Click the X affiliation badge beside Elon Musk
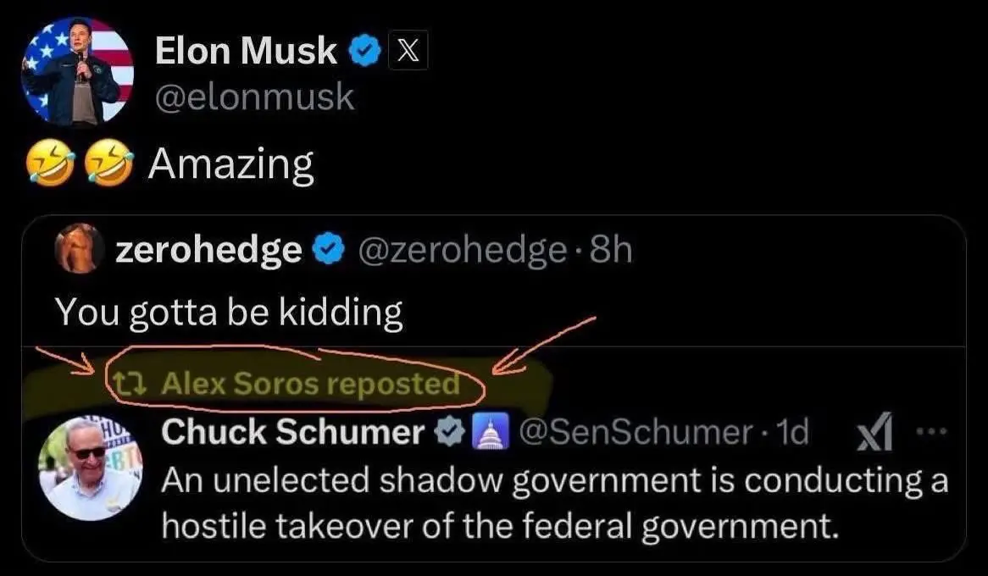 (x=408, y=53)
